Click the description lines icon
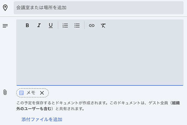Image resolution: width=187 pixels, height=125 pixels. click(x=5, y=26)
